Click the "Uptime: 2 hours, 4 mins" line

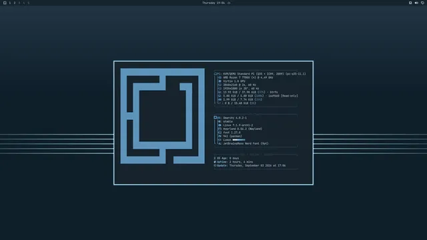tap(234, 161)
